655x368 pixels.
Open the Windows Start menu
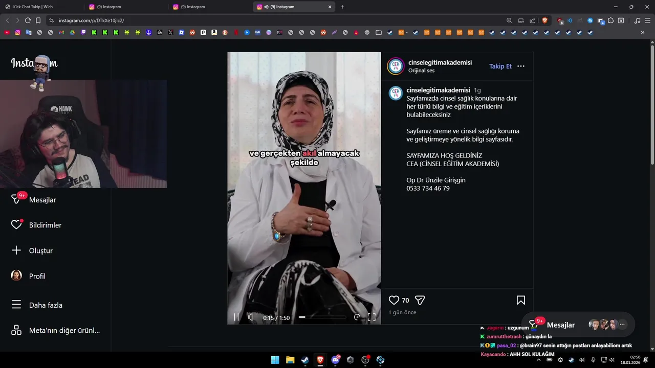(x=275, y=360)
